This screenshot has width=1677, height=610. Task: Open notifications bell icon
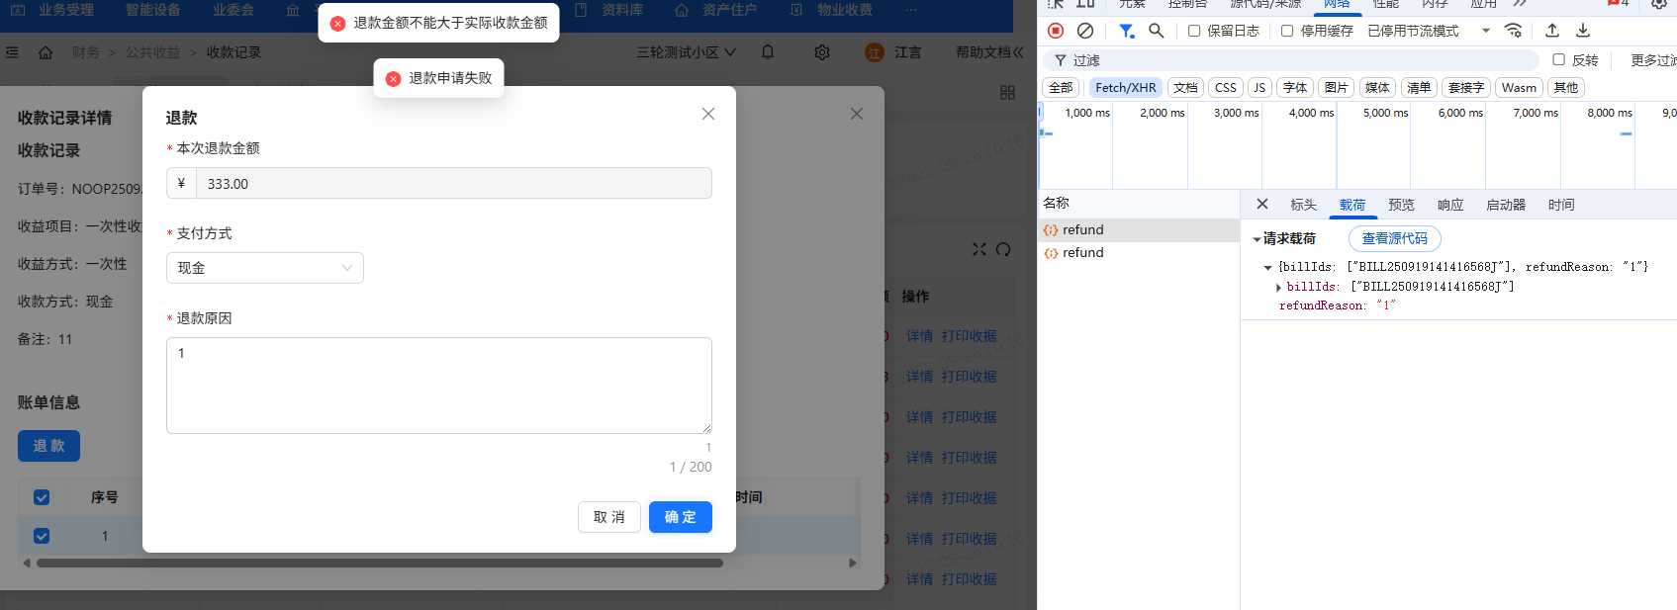point(768,51)
